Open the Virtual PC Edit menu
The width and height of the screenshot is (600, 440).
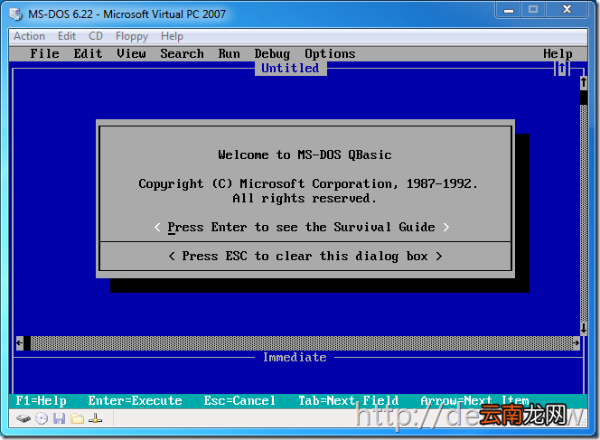click(x=67, y=36)
